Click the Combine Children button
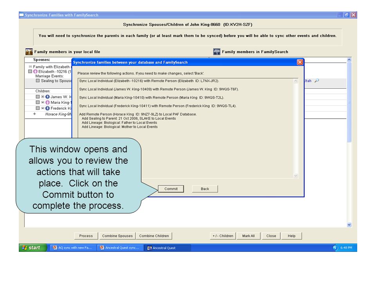This screenshot has height=282, width=376. pos(154,236)
